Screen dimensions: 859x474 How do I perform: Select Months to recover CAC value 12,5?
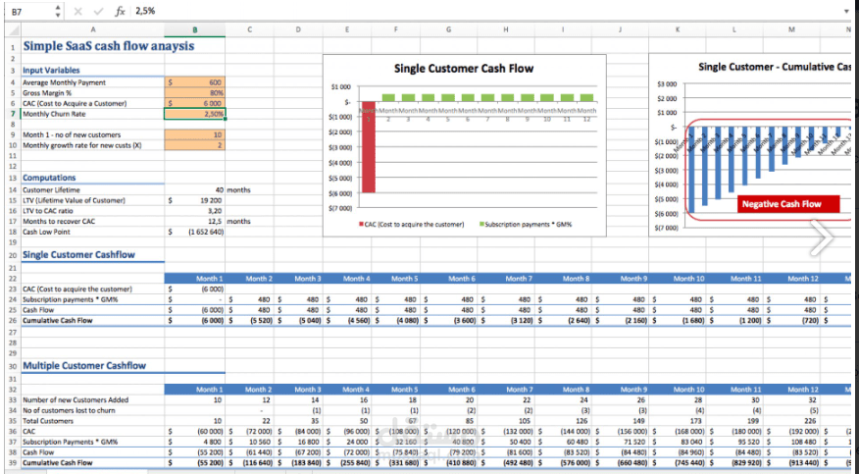[x=194, y=222]
